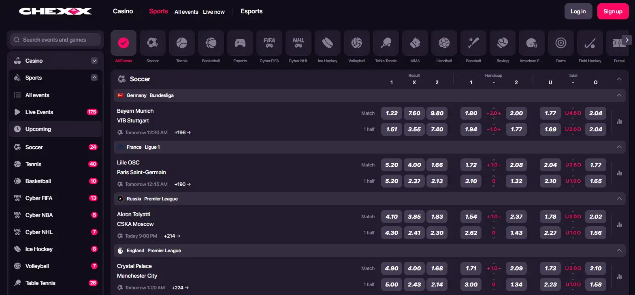Screen dimensions: 635x295
Task: Select the All Events checkmark icon
Action: 124,43
